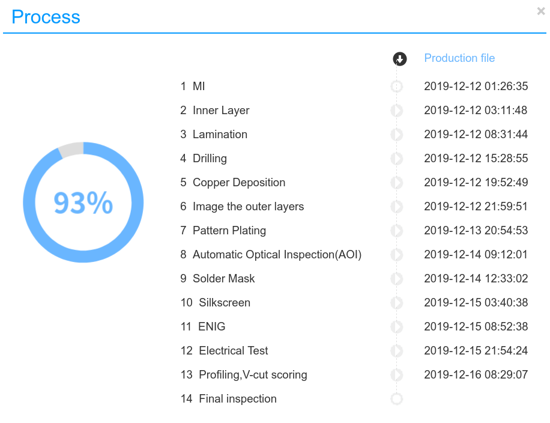
Task: Click timestamp 2019-12-15 08:52:38
Action: [x=476, y=326]
